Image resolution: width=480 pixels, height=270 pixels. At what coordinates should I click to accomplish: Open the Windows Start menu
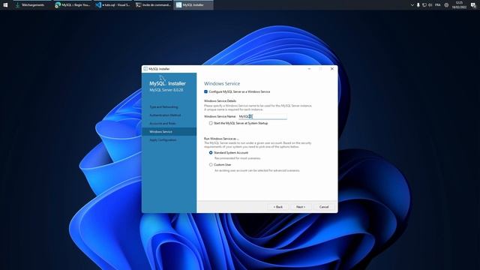[5, 5]
